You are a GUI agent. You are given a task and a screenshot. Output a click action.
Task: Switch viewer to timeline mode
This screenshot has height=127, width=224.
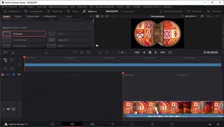(107, 16)
